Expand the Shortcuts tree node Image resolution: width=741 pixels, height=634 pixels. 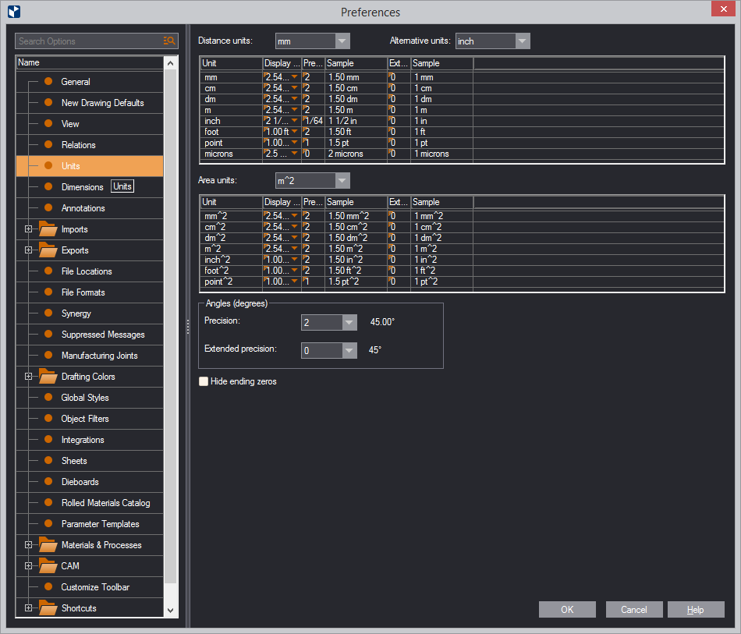(x=28, y=608)
